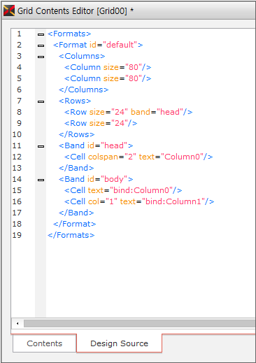Click the bind:Column0 attribute value
This screenshot has height=363, width=256.
point(141,190)
